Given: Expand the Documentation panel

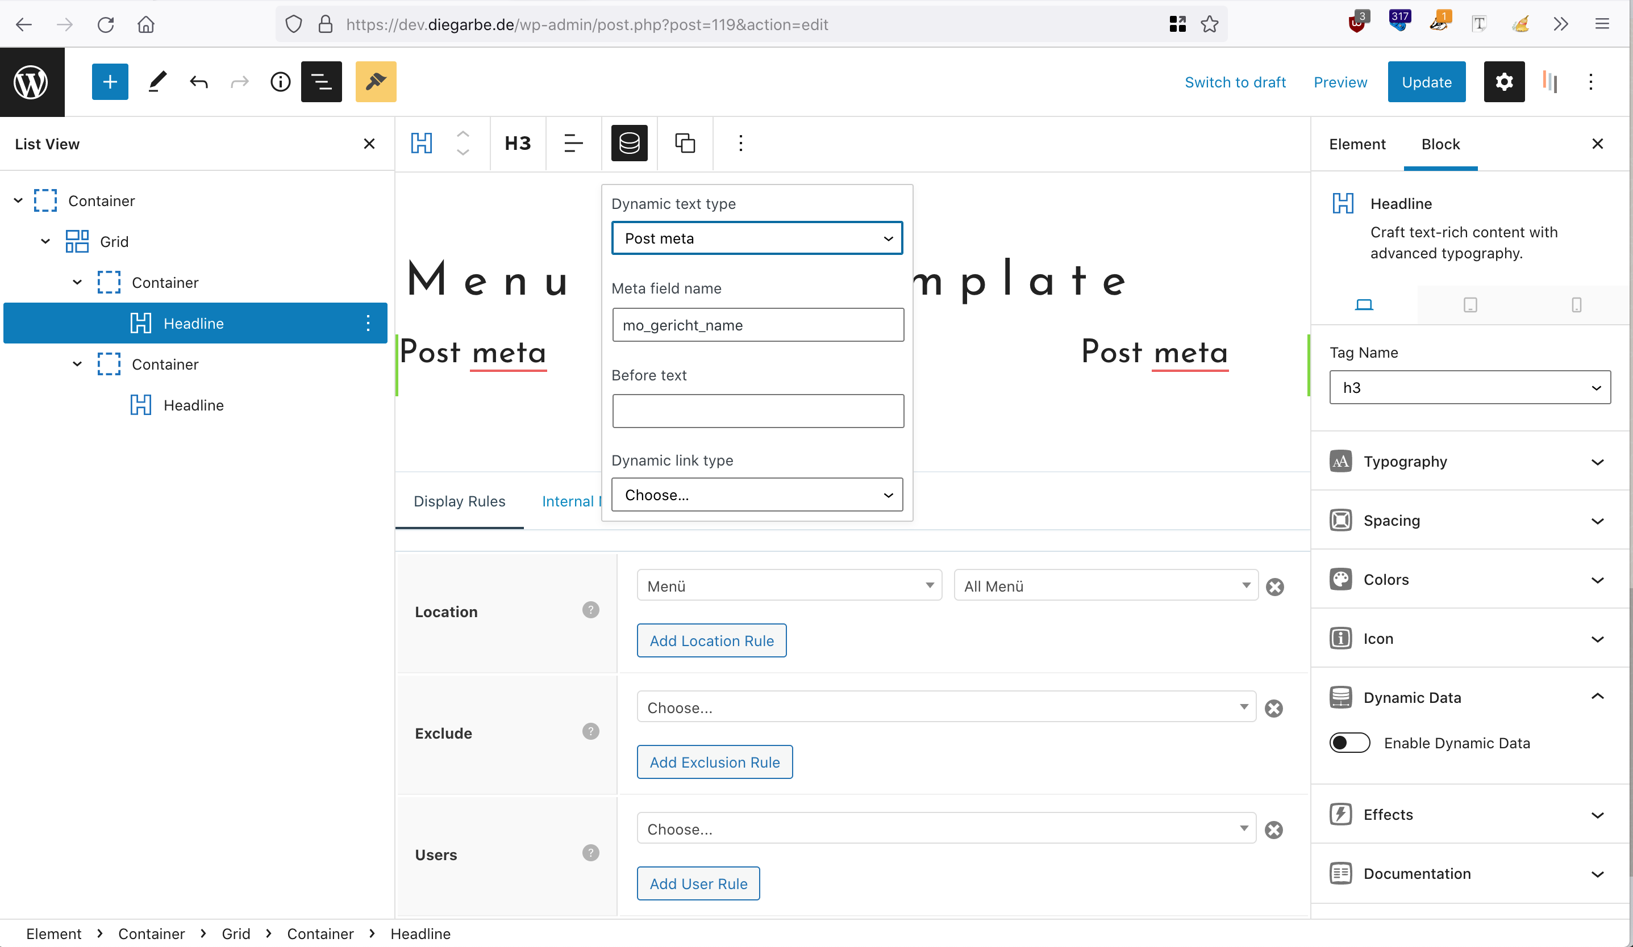Looking at the screenshot, I should tap(1470, 873).
